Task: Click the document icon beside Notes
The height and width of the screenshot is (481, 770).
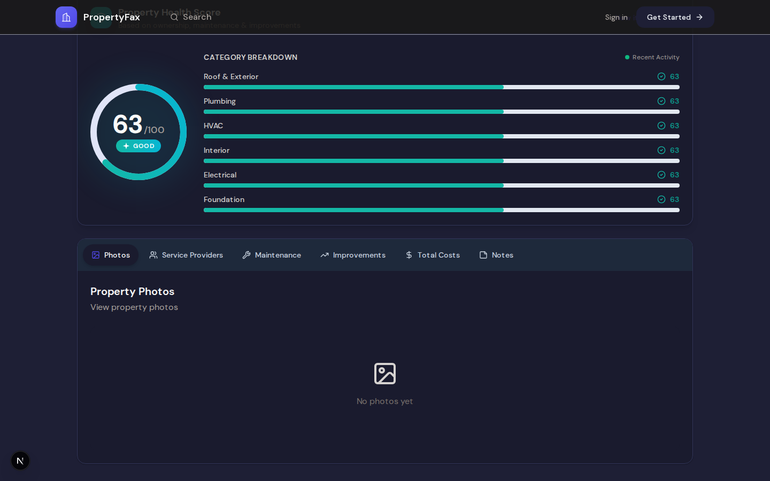Action: coord(483,255)
